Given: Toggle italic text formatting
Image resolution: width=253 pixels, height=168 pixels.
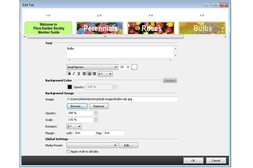Looking at the screenshot, I should [x=73, y=74].
